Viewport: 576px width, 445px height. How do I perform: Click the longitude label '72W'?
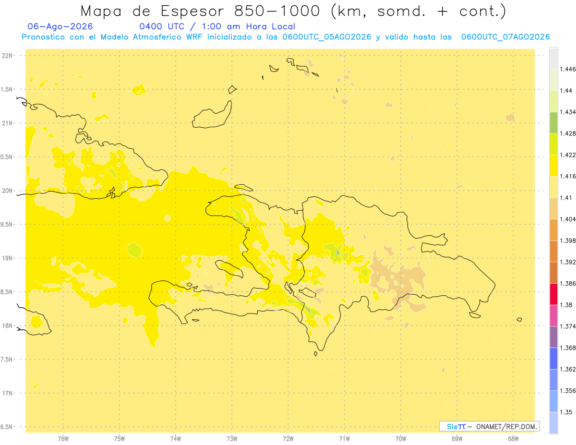pos(288,438)
